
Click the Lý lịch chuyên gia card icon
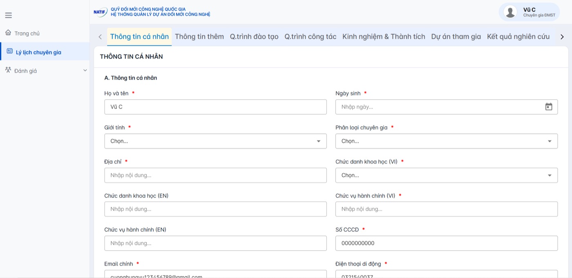point(10,51)
